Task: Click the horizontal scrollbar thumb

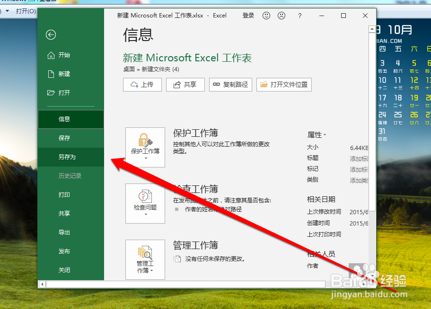Action: (186, 284)
